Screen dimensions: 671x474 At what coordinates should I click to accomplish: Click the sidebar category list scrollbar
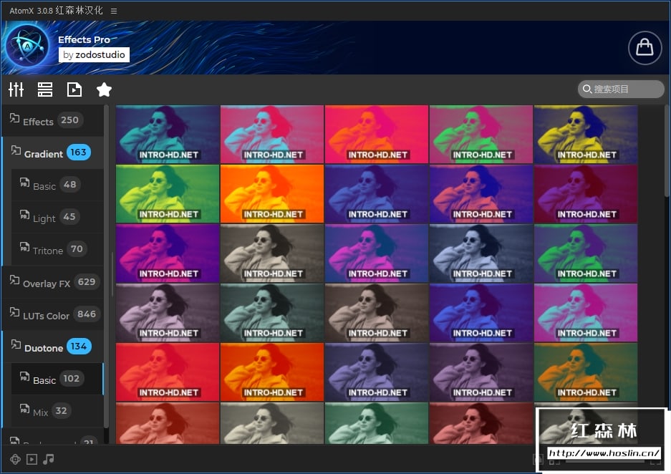coord(107,265)
